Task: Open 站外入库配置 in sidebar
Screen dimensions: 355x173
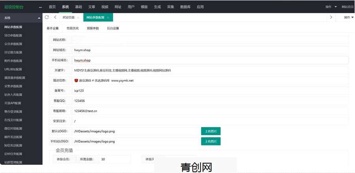Action: [x=13, y=95]
